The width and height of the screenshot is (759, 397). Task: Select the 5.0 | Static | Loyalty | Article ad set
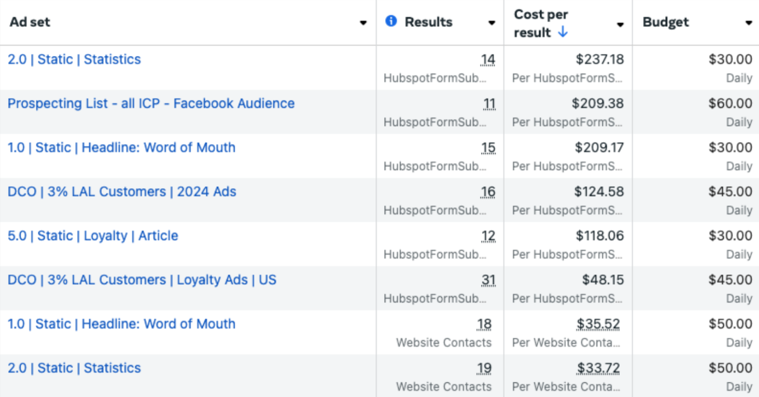(x=93, y=236)
